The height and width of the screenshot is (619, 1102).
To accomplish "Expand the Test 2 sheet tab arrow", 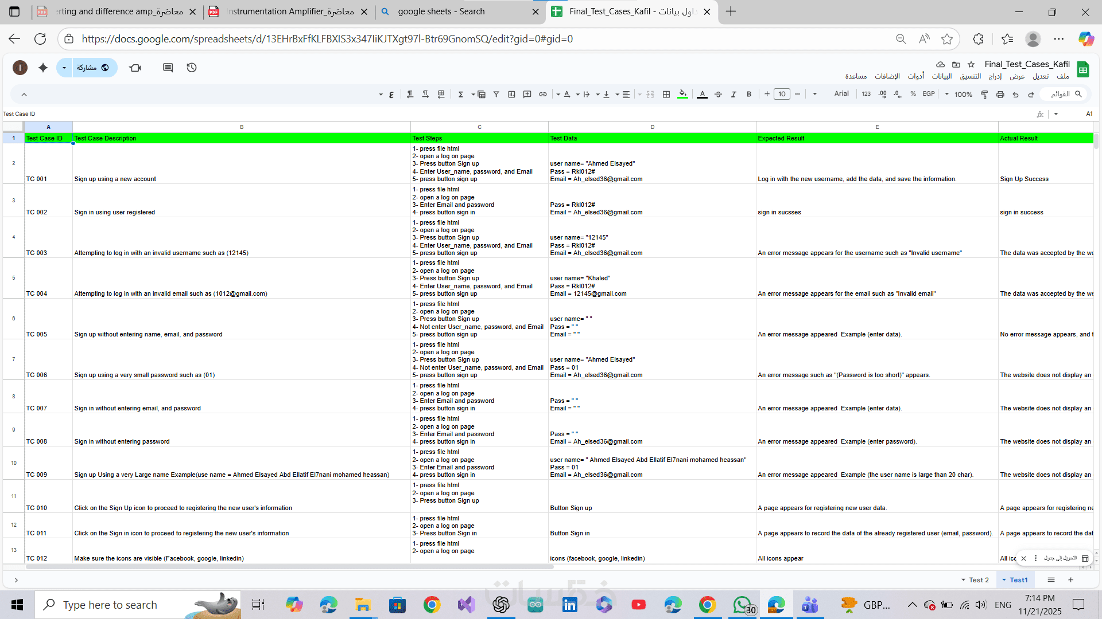I will pos(964,580).
